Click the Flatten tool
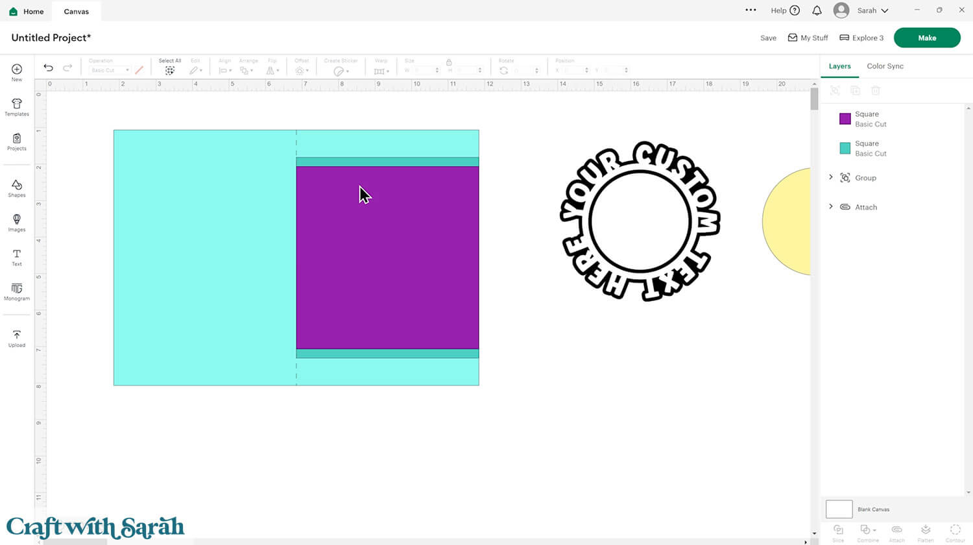This screenshot has height=545, width=973. click(x=926, y=533)
